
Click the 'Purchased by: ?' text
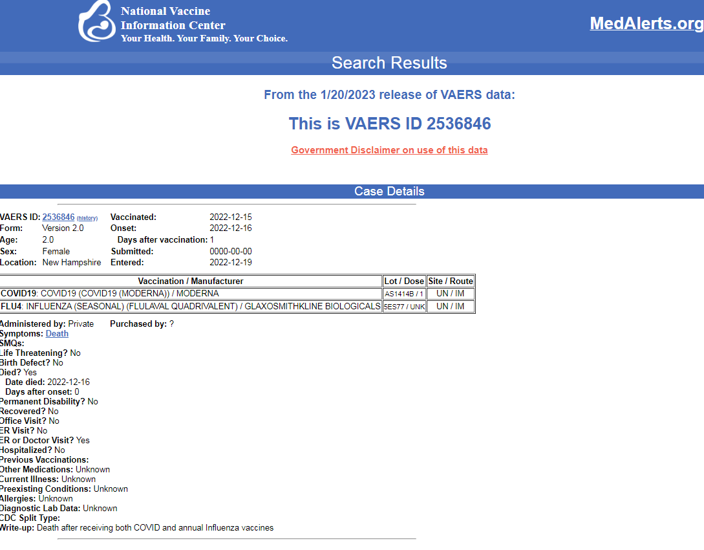[x=142, y=324]
